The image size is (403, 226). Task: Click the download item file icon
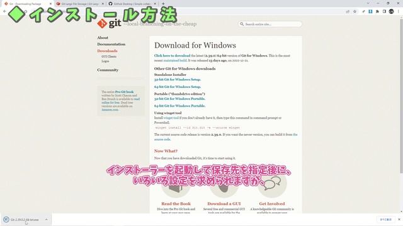point(6,220)
